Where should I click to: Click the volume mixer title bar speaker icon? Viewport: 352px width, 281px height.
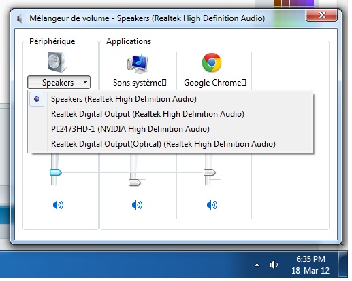(20, 18)
